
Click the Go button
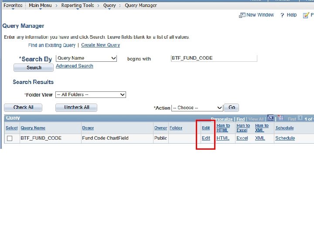coord(232,107)
